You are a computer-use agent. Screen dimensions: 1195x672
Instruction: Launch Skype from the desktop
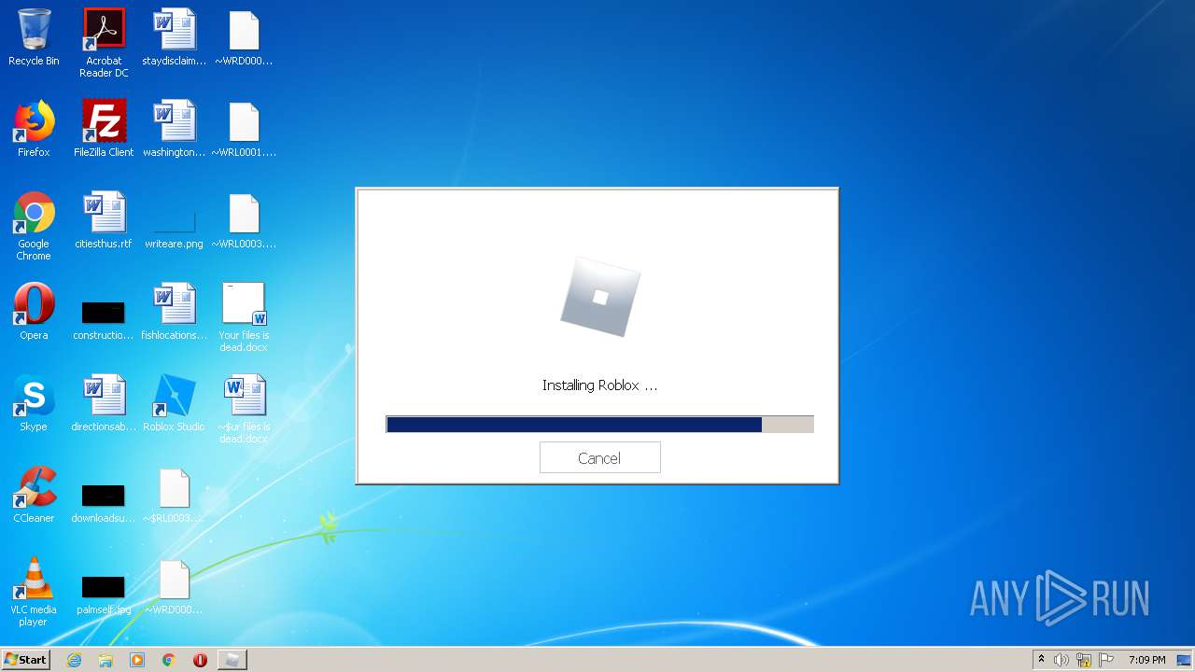34,404
